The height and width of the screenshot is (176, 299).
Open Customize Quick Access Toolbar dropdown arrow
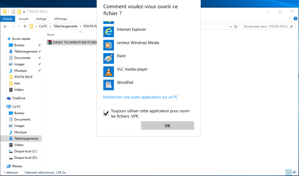(24, 12)
